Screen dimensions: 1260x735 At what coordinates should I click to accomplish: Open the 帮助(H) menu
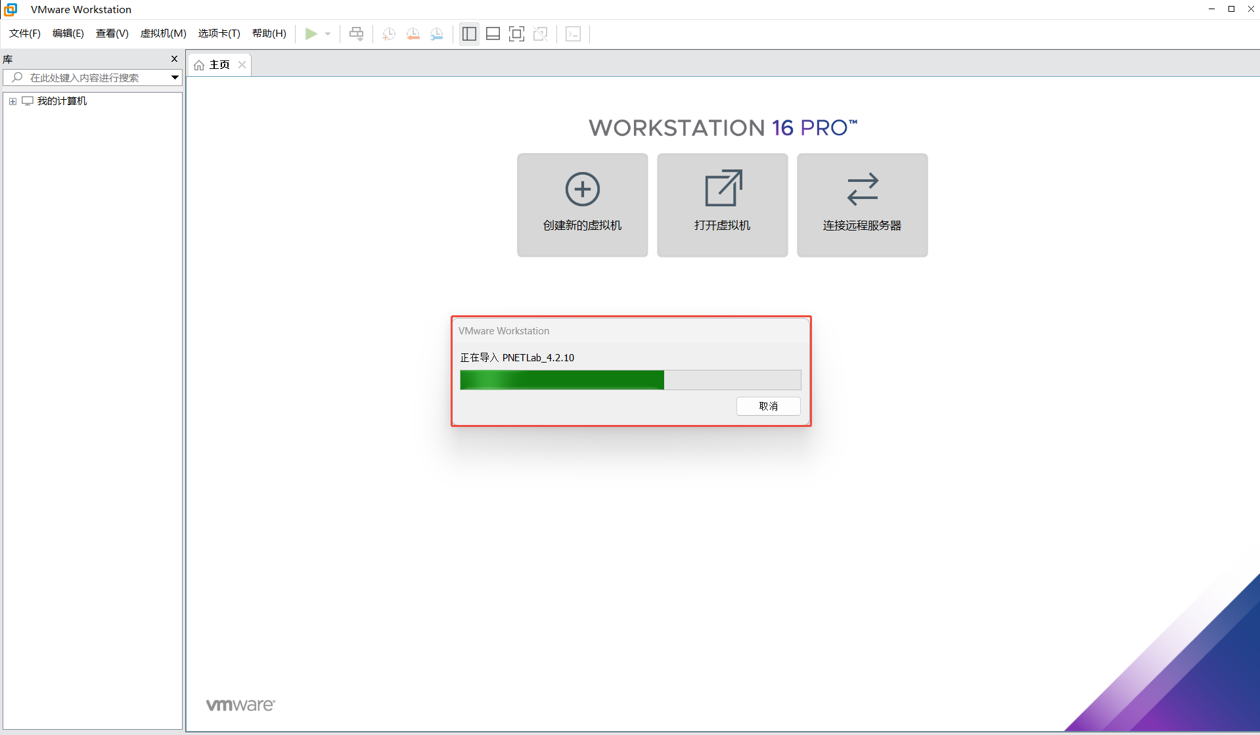[269, 33]
